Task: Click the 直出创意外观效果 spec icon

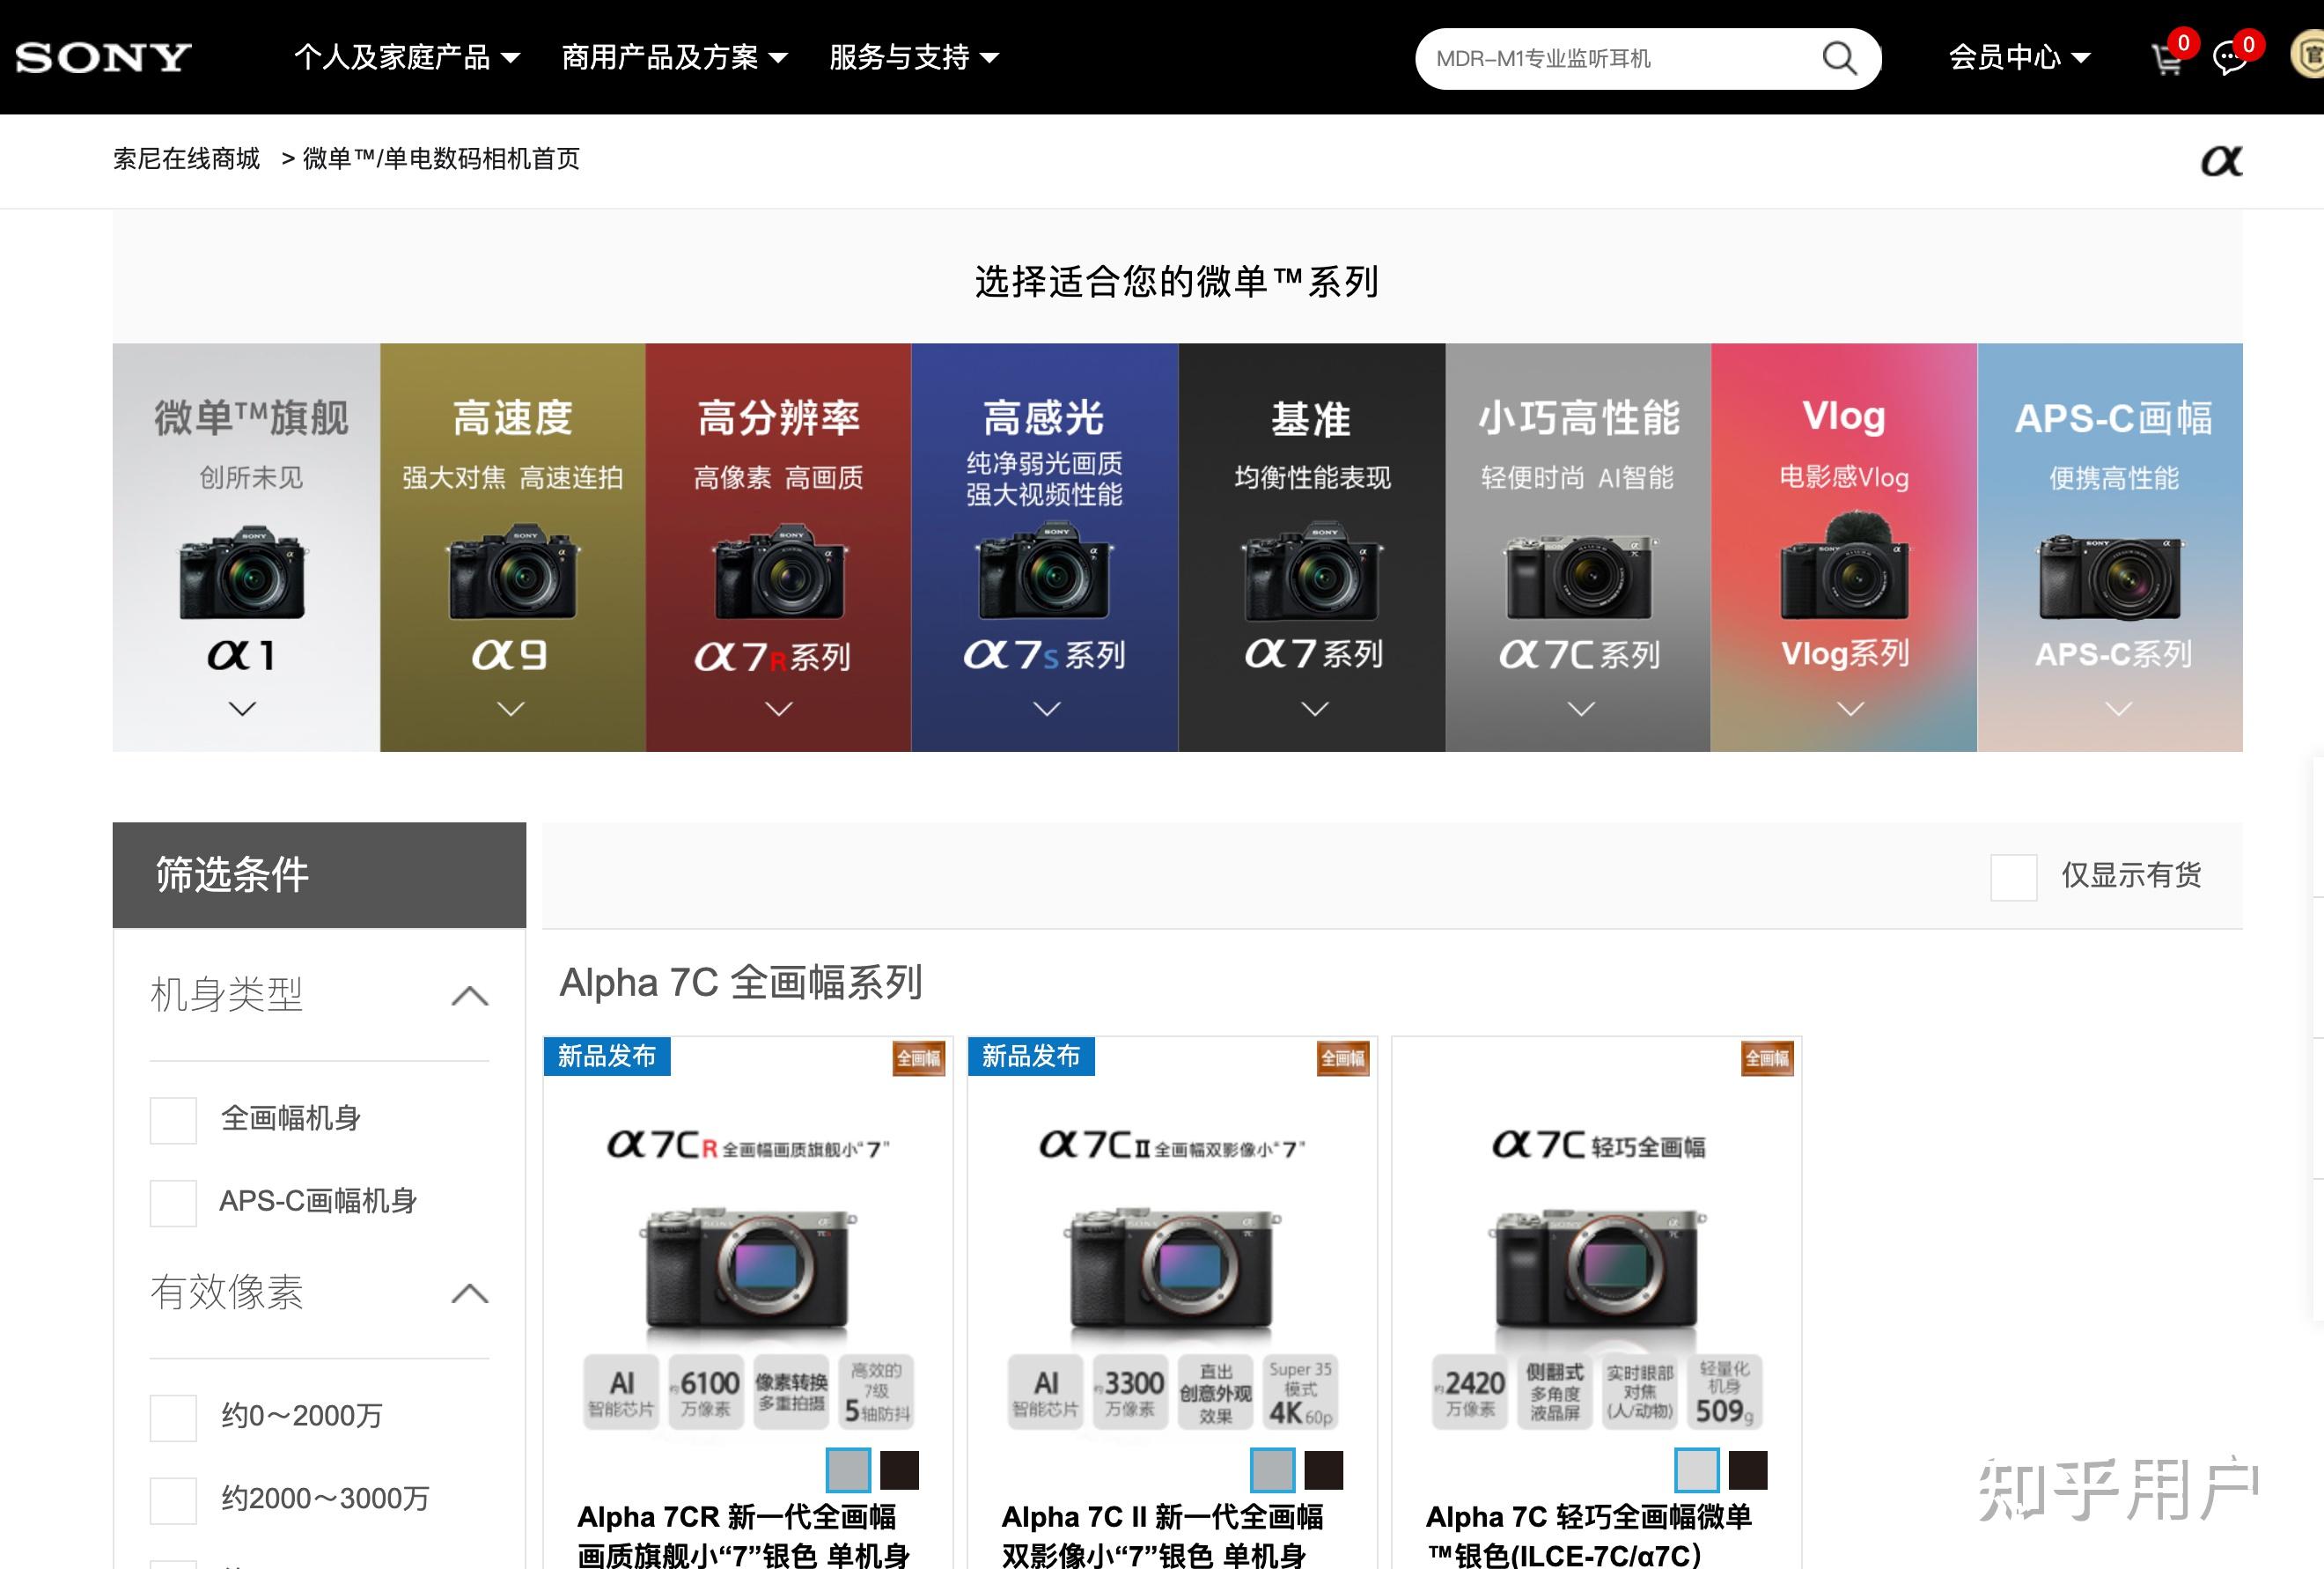Action: pos(1216,1392)
